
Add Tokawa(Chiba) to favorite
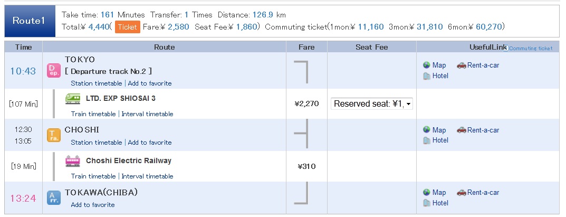93,205
